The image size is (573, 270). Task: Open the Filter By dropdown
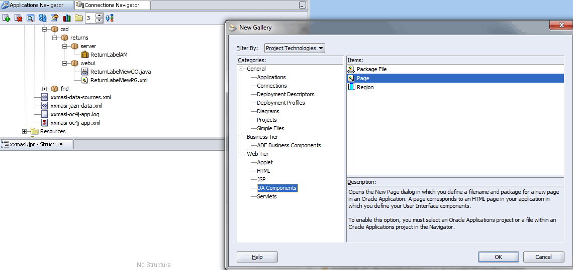295,48
